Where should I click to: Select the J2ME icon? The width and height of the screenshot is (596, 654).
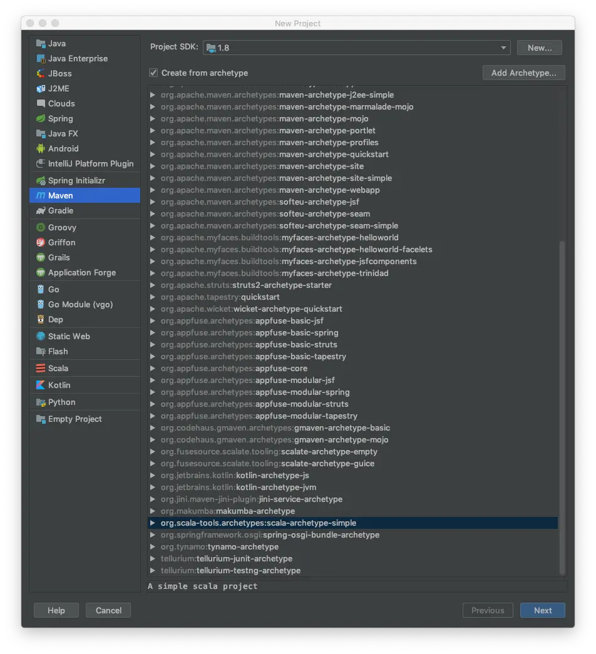(41, 88)
